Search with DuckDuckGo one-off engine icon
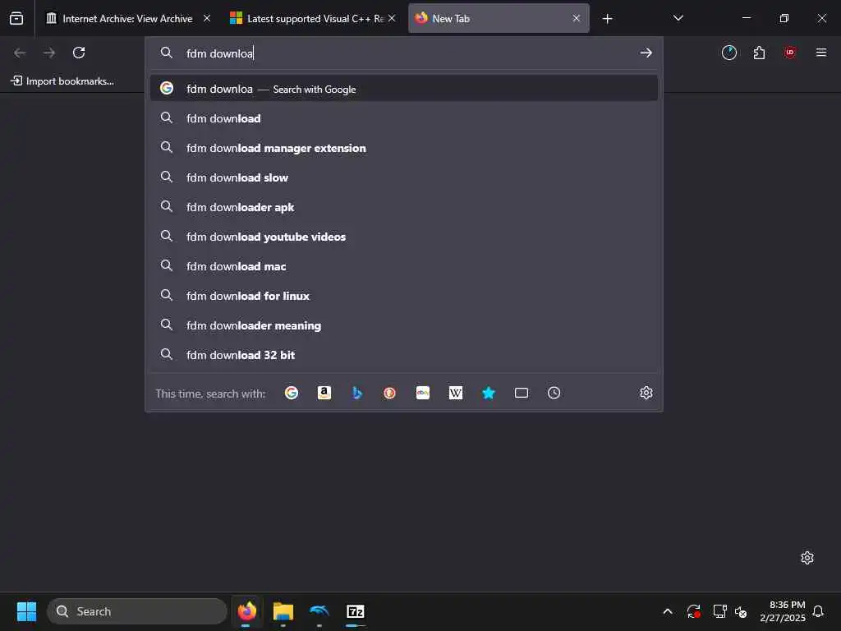Viewport: 841px width, 631px height. (x=390, y=393)
